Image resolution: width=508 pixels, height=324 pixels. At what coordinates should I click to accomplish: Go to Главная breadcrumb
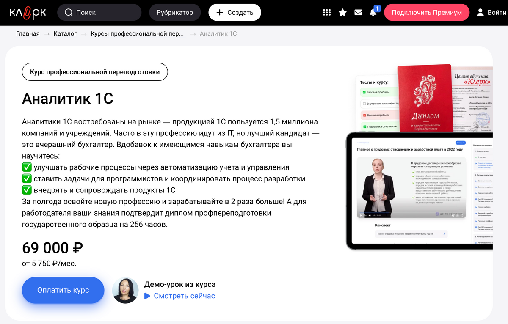tap(28, 33)
